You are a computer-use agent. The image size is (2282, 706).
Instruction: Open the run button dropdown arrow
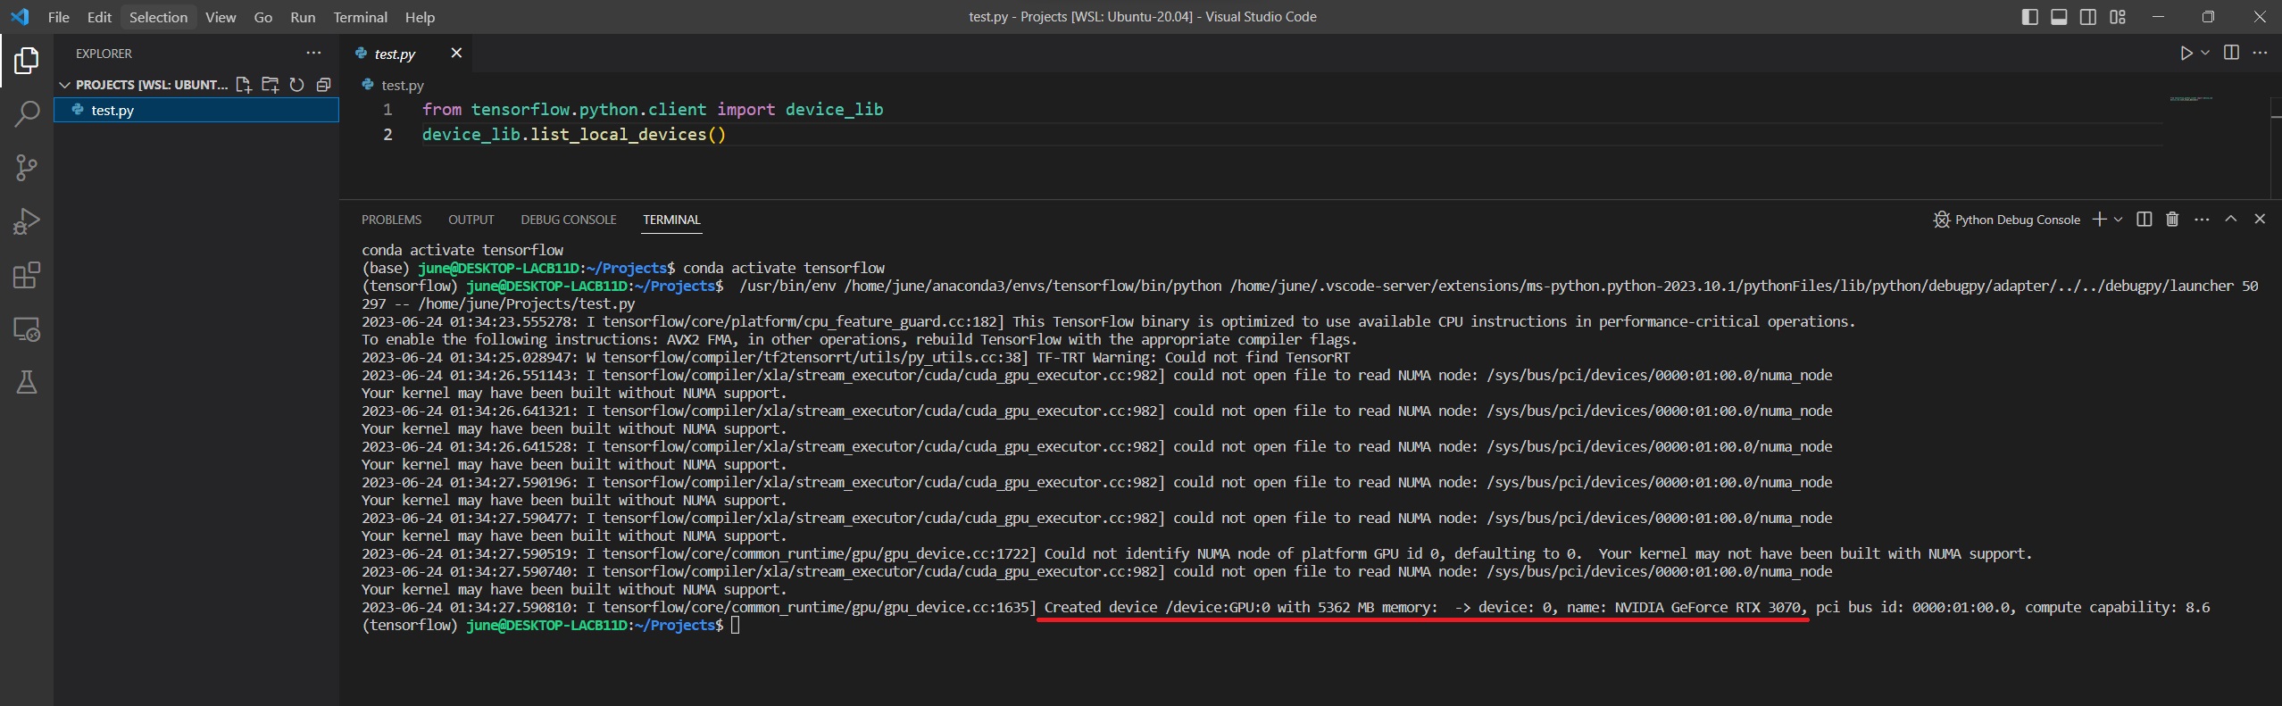[2205, 54]
